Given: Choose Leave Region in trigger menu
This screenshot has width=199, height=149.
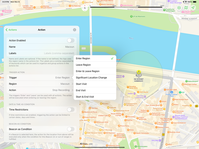Looking at the screenshot, I should pyautogui.click(x=95, y=65).
